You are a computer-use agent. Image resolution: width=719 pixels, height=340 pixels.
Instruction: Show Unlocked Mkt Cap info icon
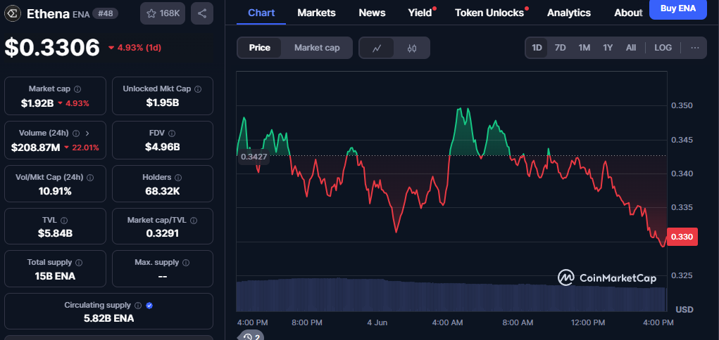tap(198, 89)
